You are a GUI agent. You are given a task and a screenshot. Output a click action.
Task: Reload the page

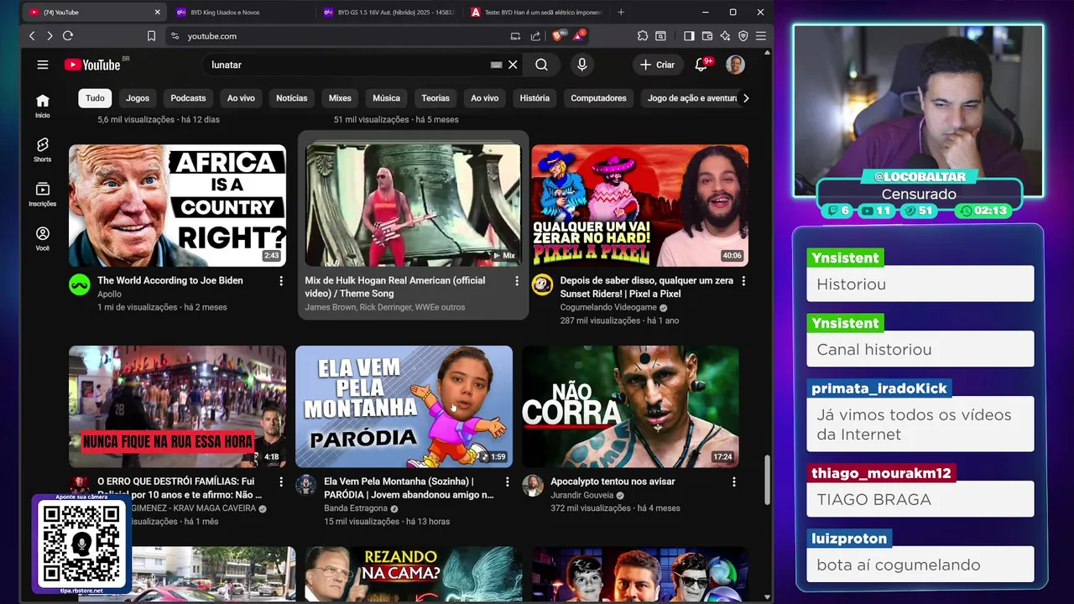coord(68,36)
